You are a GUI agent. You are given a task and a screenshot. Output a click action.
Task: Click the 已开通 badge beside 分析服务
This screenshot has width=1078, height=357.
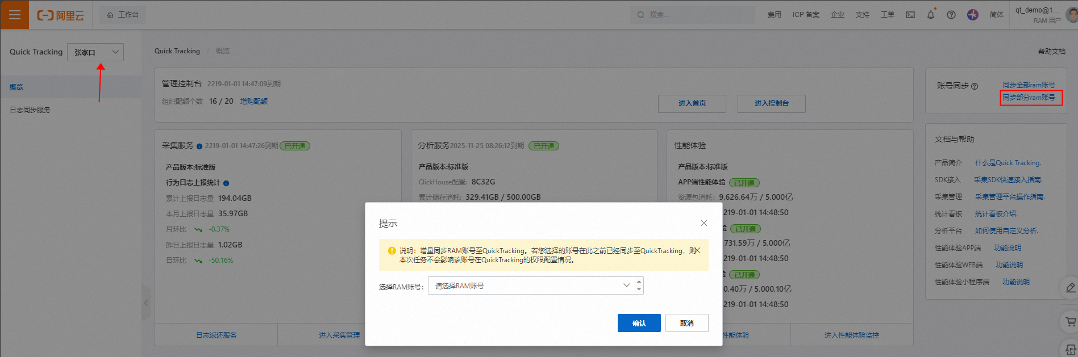pyautogui.click(x=544, y=146)
